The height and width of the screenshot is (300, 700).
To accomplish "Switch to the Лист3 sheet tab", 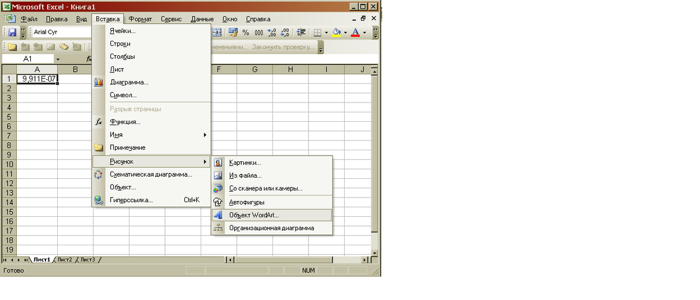I will pos(87,260).
